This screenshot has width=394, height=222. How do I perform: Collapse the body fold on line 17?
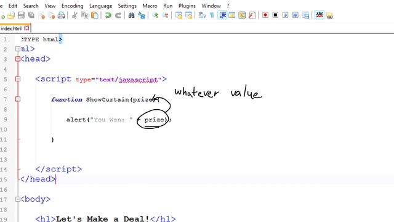click(18, 199)
